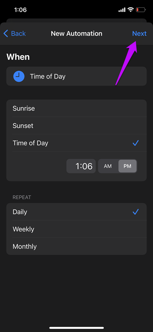Switch the time to AM

pyautogui.click(x=108, y=166)
